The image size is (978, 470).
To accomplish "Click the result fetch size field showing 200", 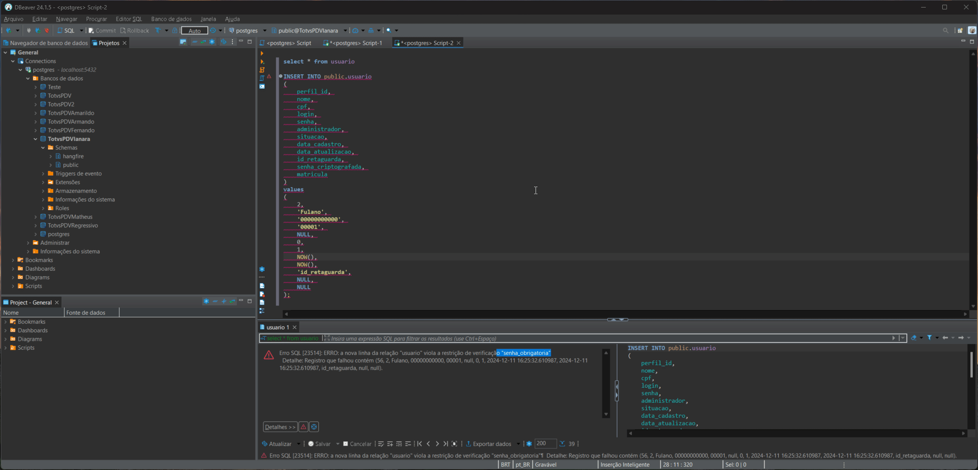I will (545, 444).
